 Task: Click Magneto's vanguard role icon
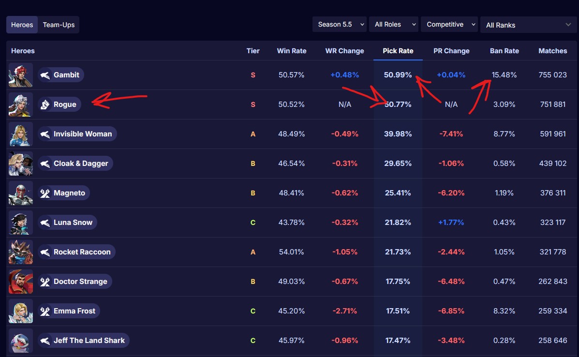pos(45,193)
